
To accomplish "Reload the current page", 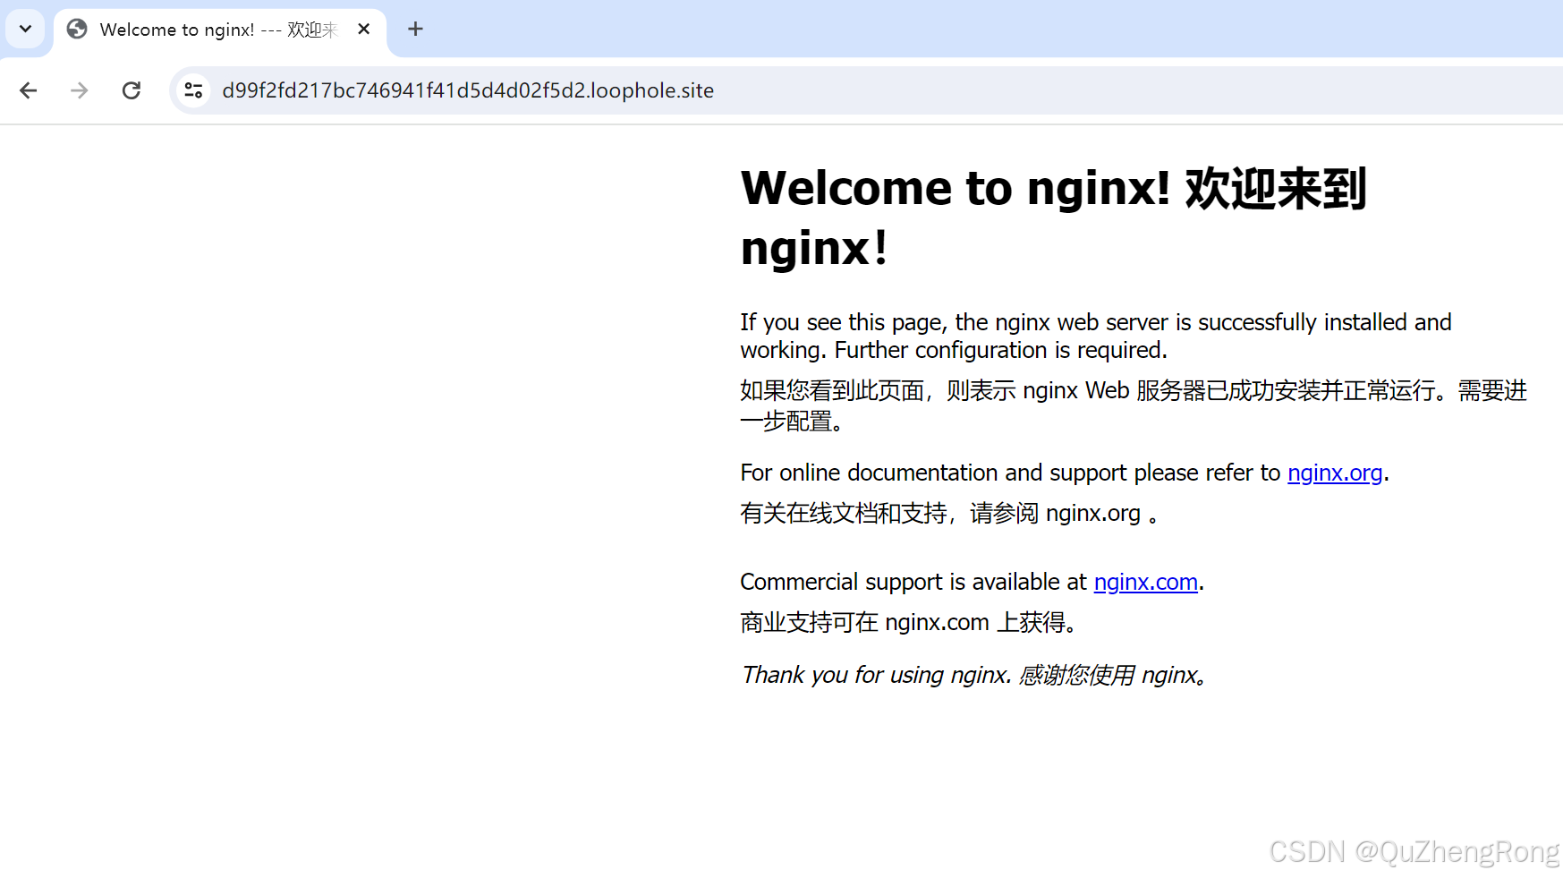I will (132, 90).
